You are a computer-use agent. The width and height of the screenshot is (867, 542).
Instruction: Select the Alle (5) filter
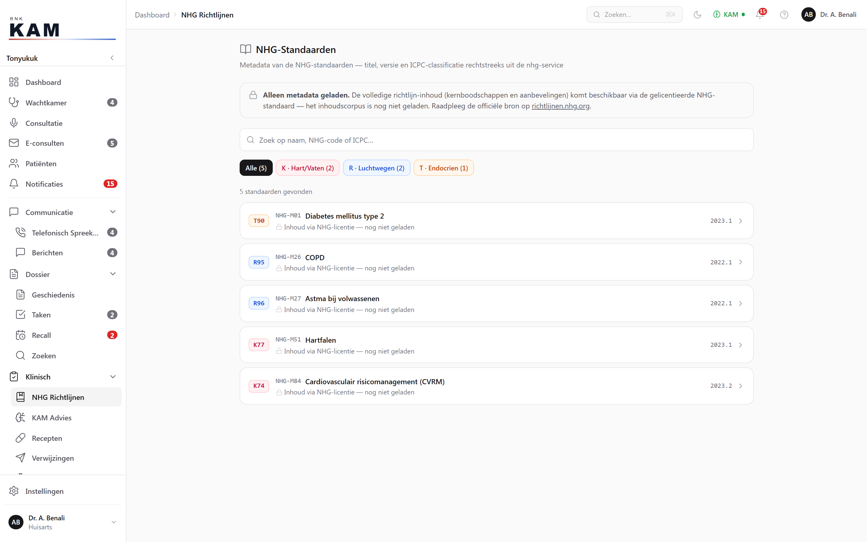pyautogui.click(x=256, y=168)
